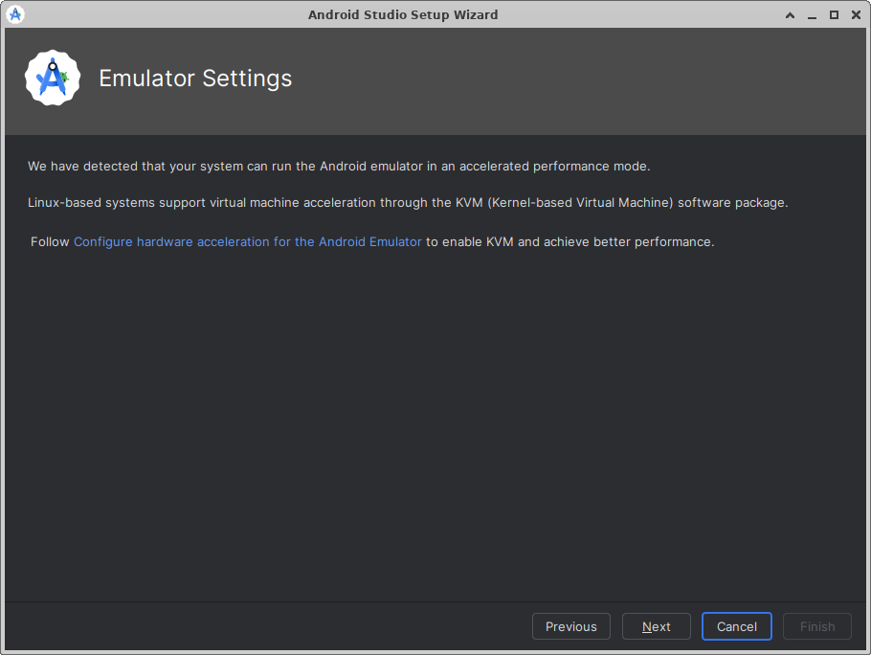Click the accelerated performance mode detection sentence
Screen dimensions: 871x655
pos(338,167)
